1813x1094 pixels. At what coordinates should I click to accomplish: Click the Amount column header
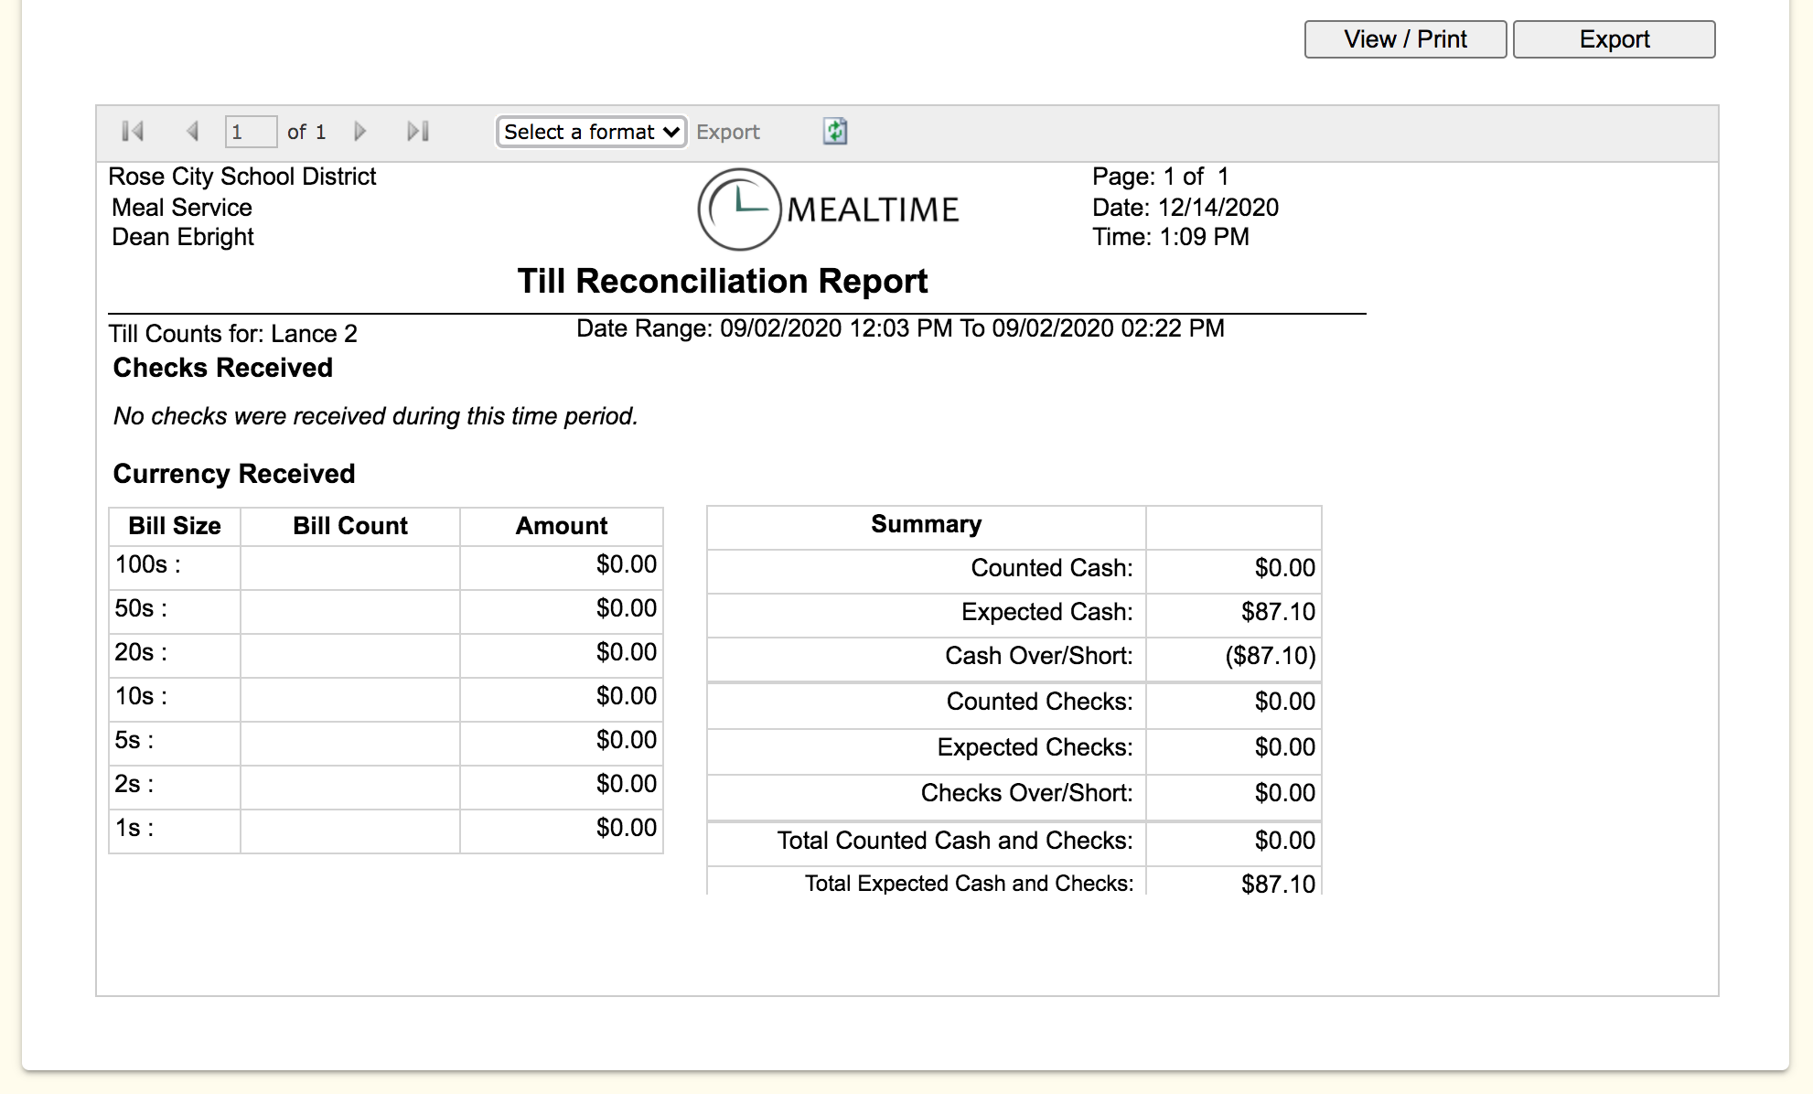561,526
